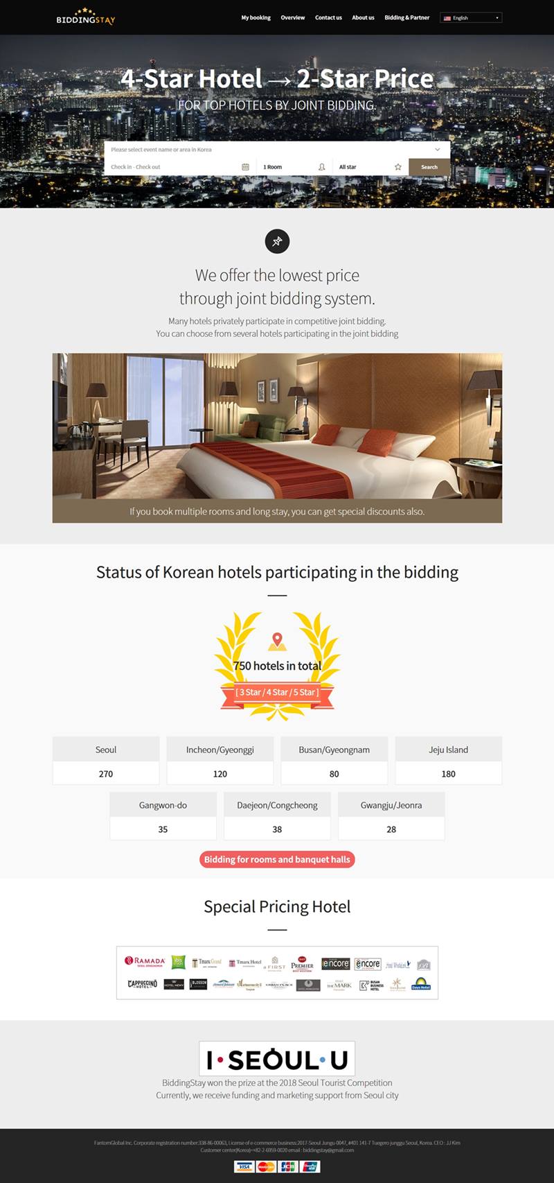Click the Cappuccino Hotel logo

coord(142,984)
